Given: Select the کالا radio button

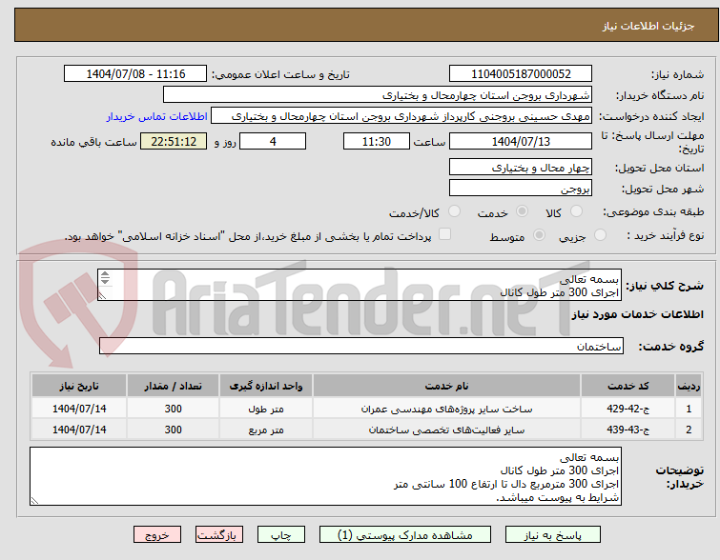Looking at the screenshot, I should click(x=576, y=211).
